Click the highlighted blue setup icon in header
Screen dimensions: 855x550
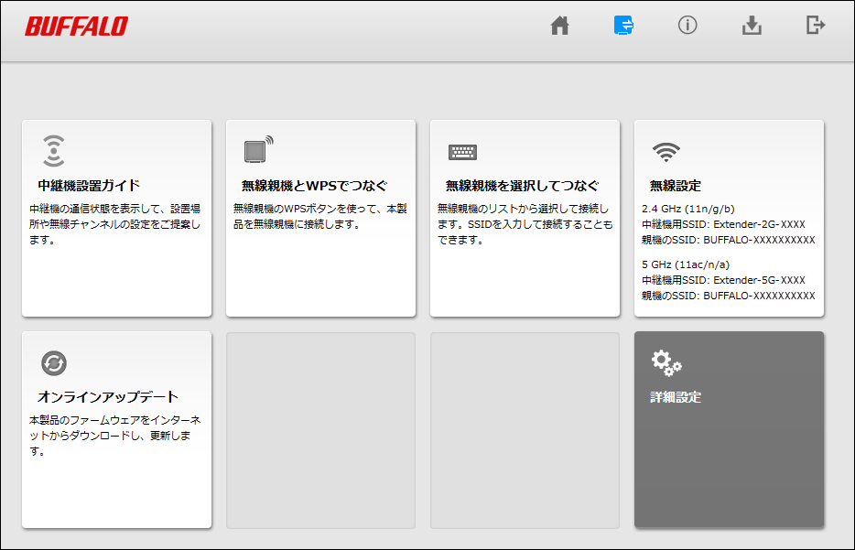click(624, 26)
